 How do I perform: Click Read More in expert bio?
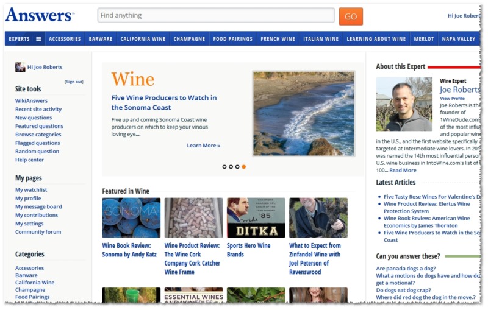coord(403,170)
